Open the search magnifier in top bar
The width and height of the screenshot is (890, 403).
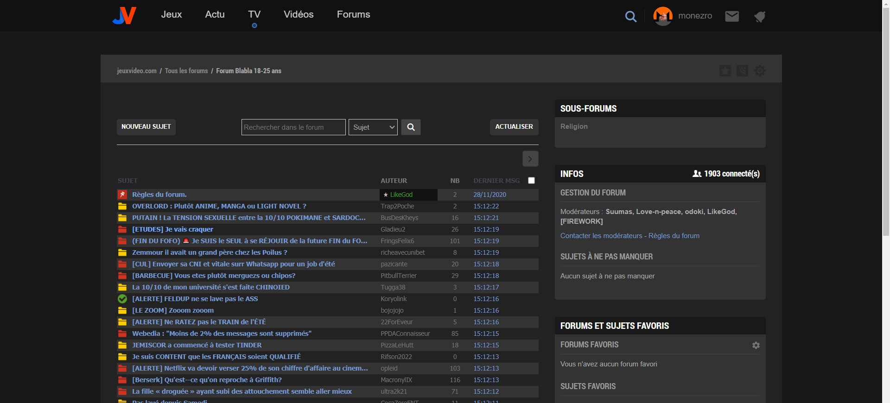[x=630, y=17]
